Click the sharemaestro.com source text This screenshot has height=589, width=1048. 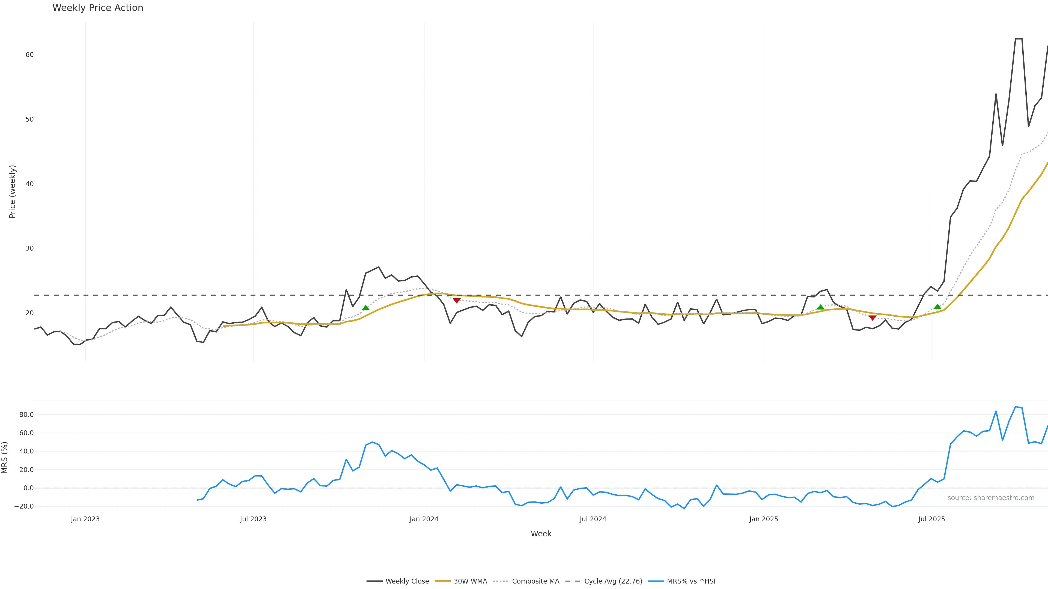pyautogui.click(x=991, y=498)
